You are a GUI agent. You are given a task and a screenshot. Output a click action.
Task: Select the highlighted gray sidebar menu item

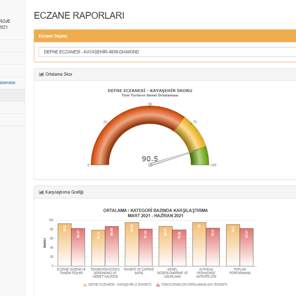12,95
